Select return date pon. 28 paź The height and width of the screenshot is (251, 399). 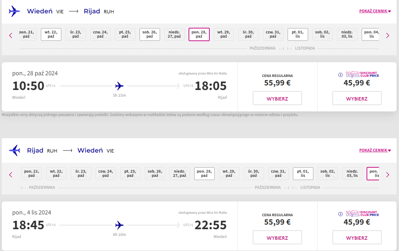(204, 174)
